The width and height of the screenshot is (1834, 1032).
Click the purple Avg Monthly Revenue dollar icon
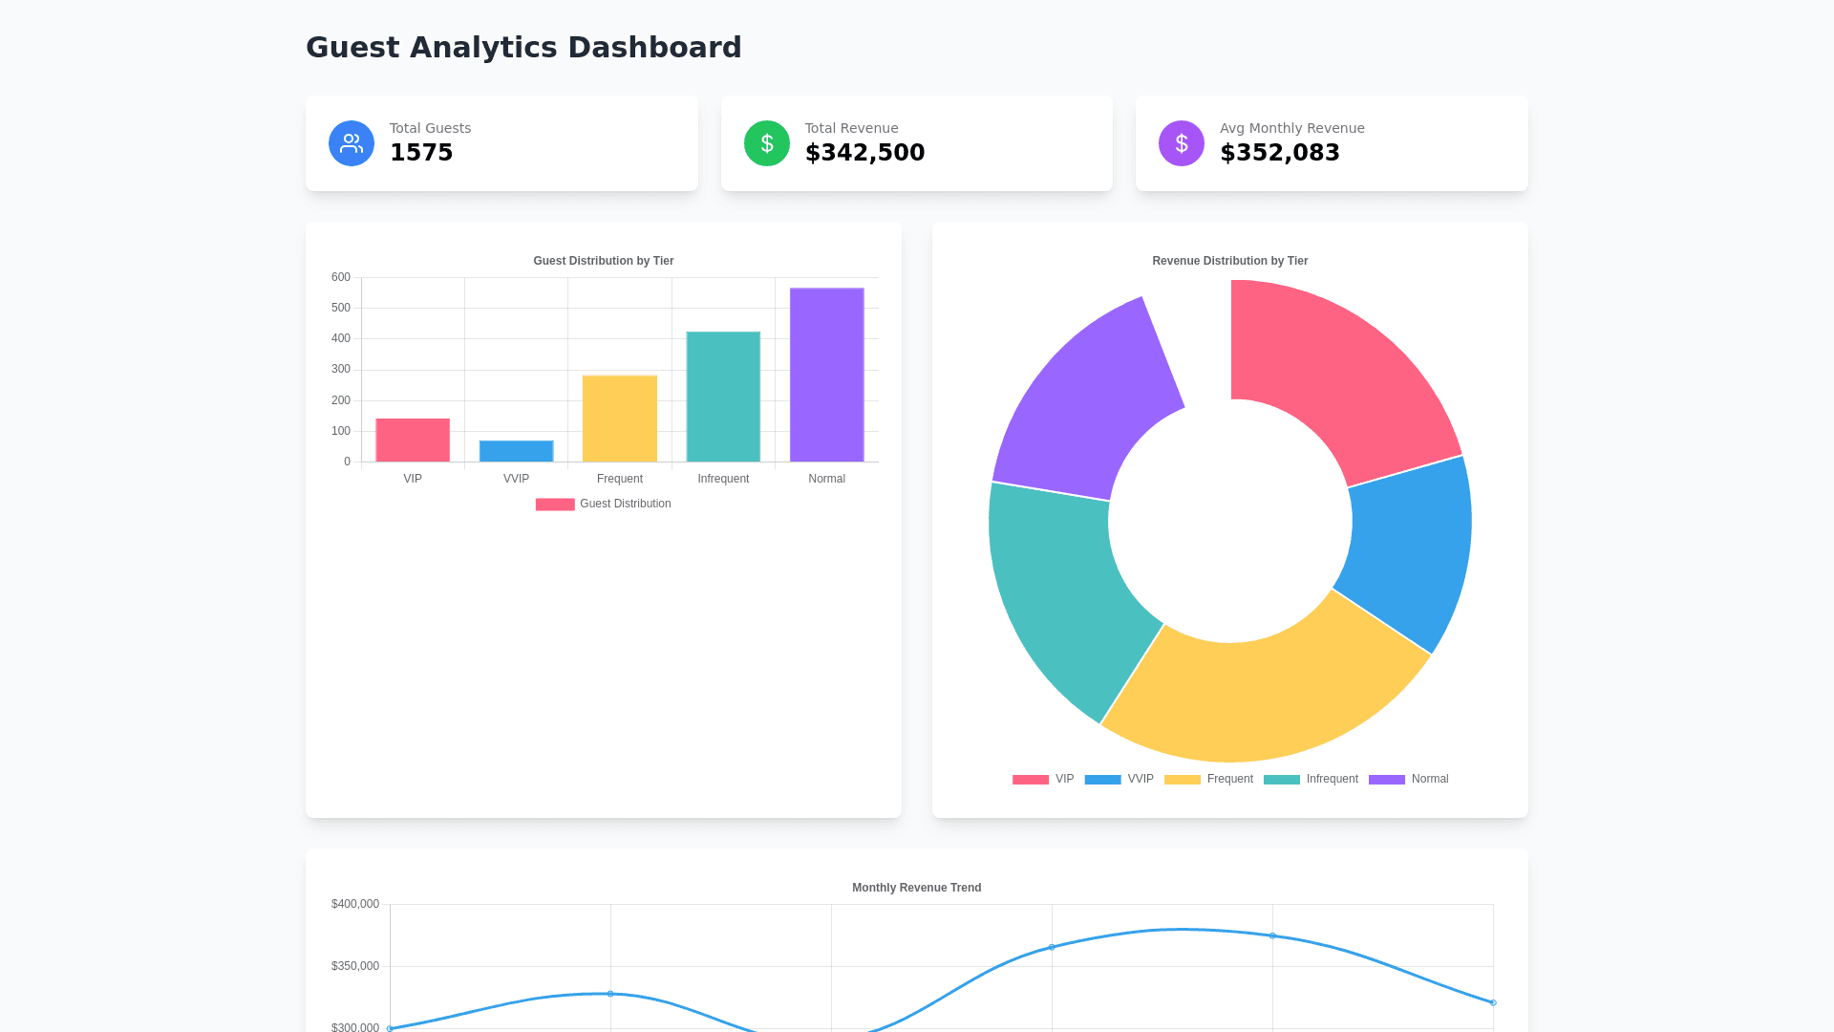(1181, 143)
